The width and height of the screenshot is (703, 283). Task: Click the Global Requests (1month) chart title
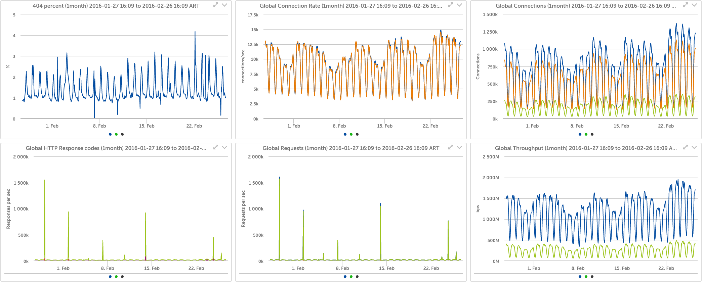click(351, 148)
